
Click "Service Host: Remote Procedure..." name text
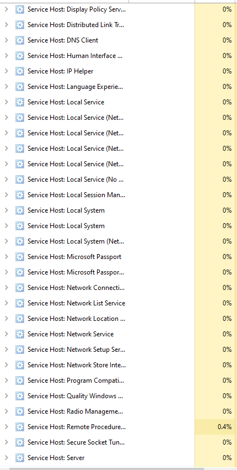click(77, 427)
